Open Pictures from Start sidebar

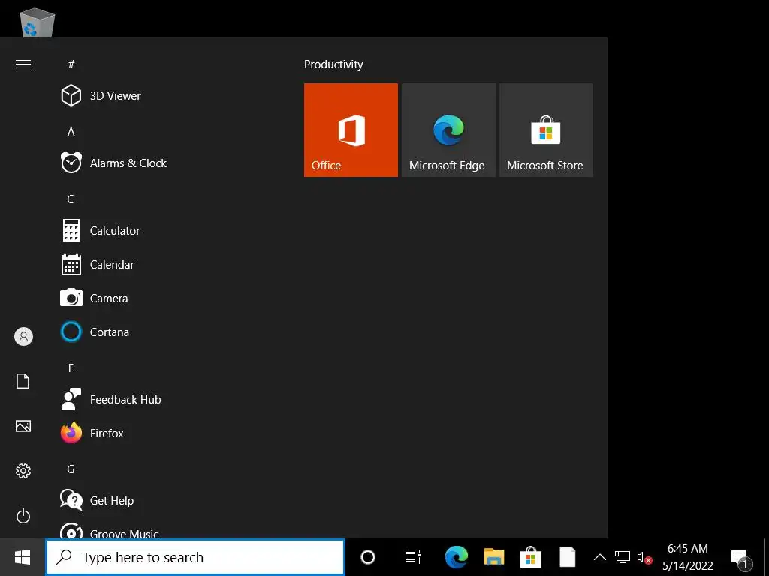pyautogui.click(x=23, y=426)
